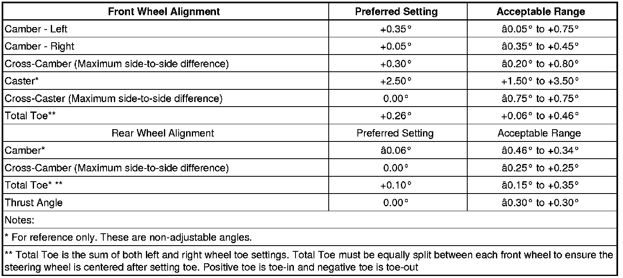The image size is (623, 278).
Task: Click the +1.50° to +3.50° range cell
Action: tap(539, 81)
